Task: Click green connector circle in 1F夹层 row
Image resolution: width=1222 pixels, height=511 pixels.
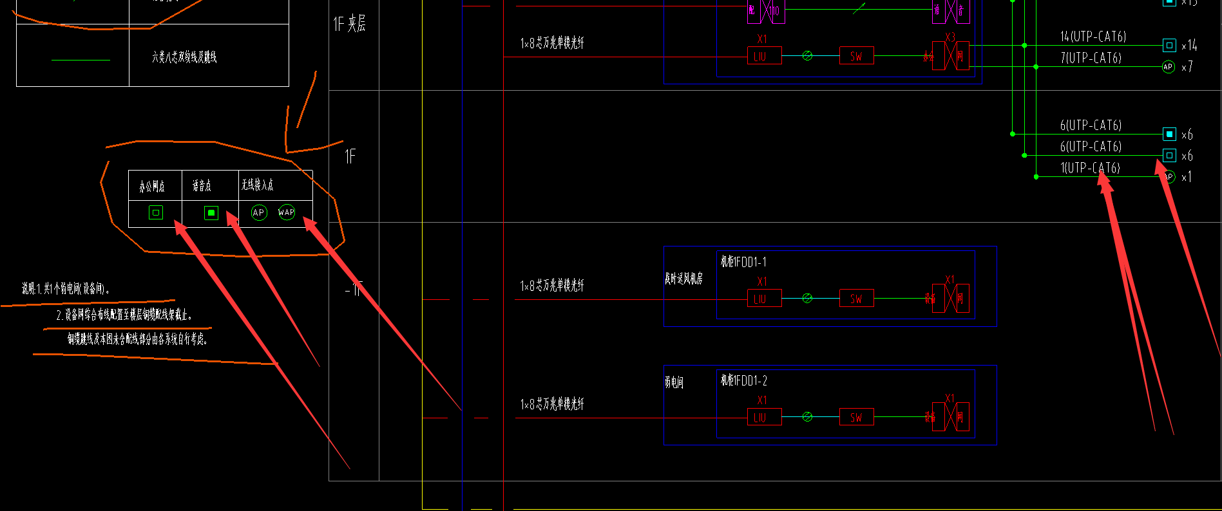Action: tap(807, 56)
